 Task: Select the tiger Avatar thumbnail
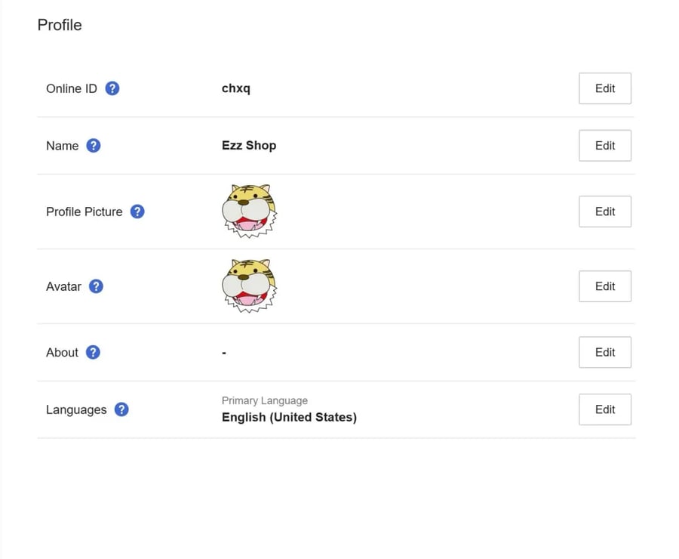click(x=250, y=286)
